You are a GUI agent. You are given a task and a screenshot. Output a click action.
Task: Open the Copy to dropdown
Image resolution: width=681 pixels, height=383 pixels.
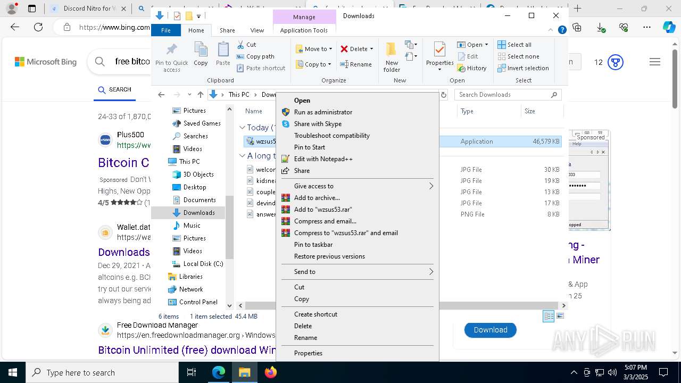[x=313, y=64]
